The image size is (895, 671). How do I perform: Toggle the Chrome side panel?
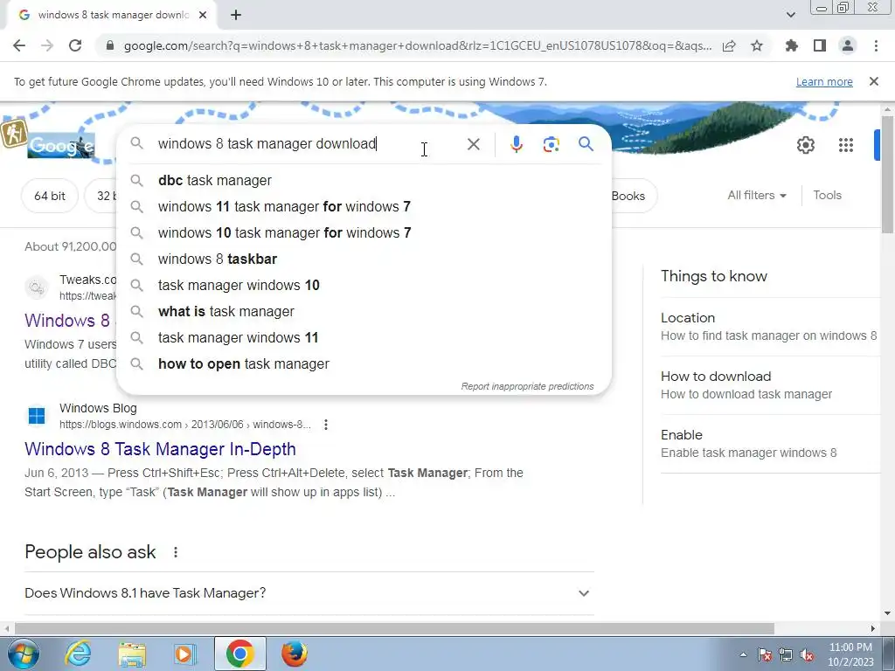point(820,45)
